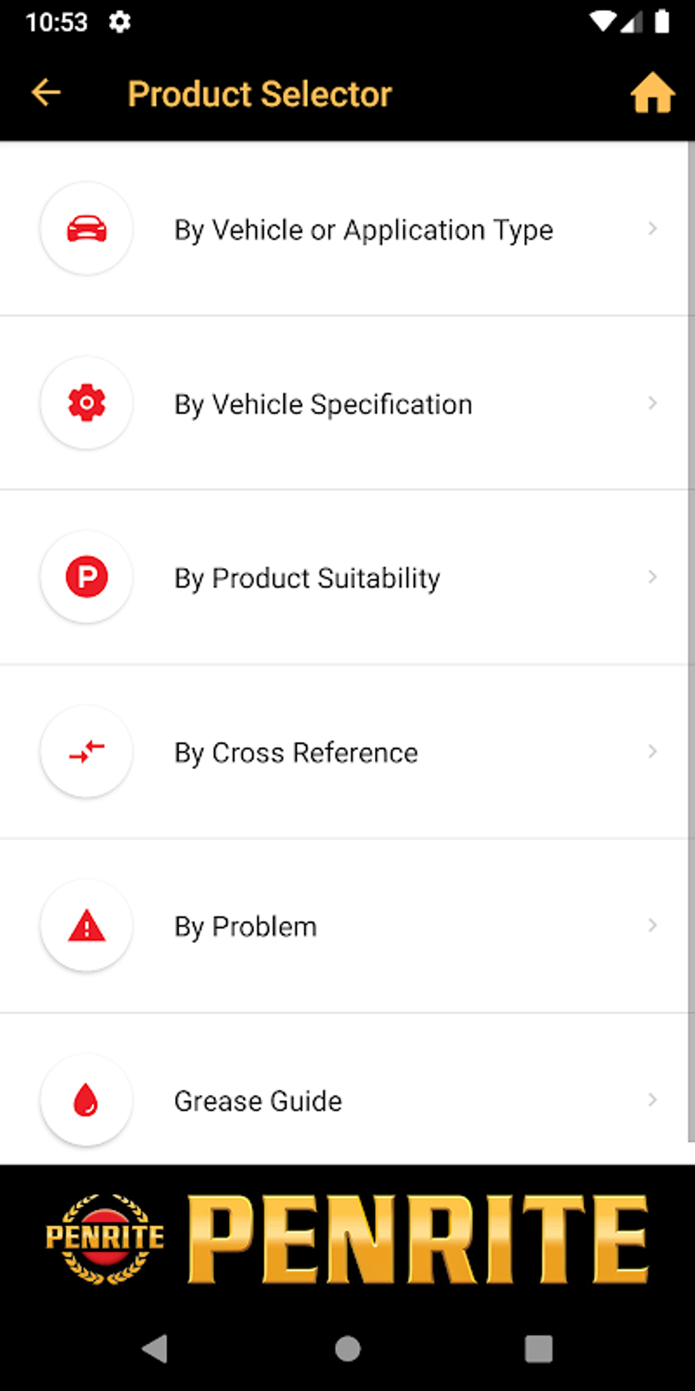Tap the red gear specification icon
This screenshot has width=695, height=1391.
point(87,403)
